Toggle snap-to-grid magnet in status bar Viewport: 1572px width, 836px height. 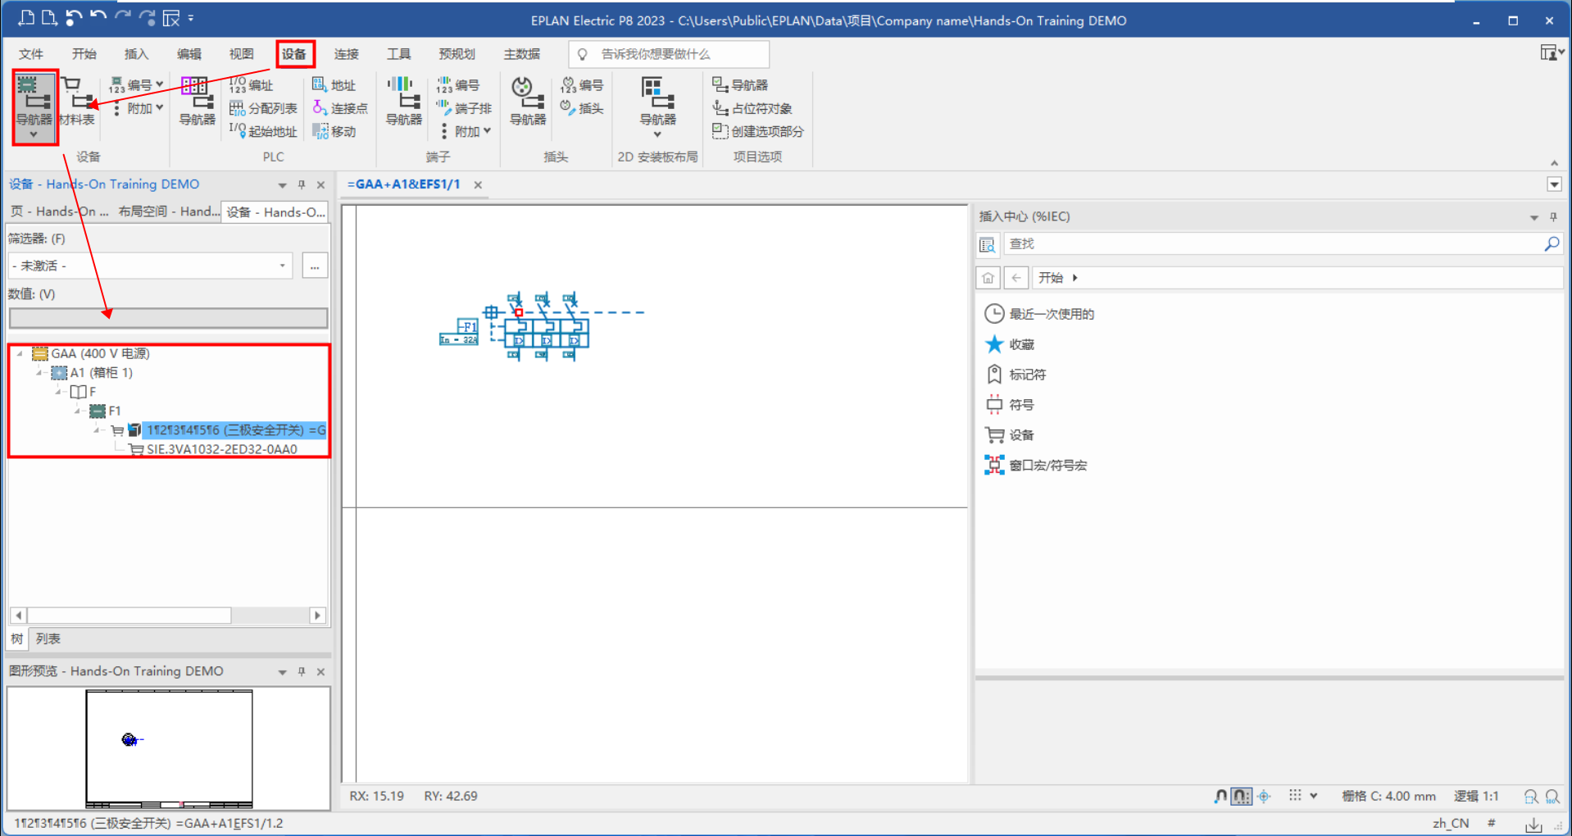pyautogui.click(x=1242, y=796)
